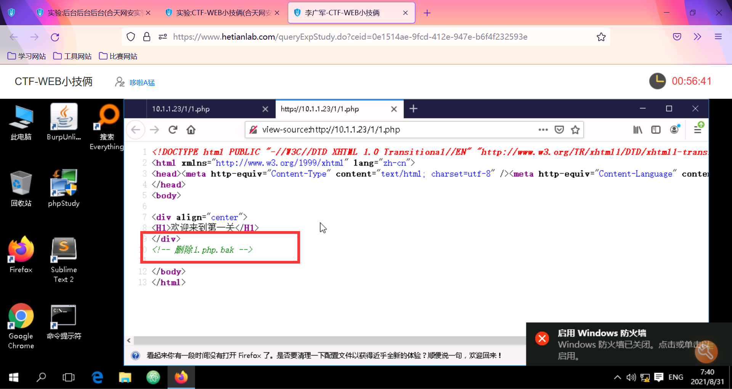Open the Windows firewall notification
The width and height of the screenshot is (732, 389).
point(629,344)
